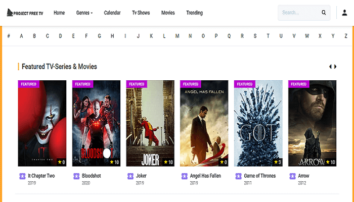The image size is (354, 202).
Task: Click rating badge on Game of Thrones poster
Action: pyautogui.click(x=278, y=162)
